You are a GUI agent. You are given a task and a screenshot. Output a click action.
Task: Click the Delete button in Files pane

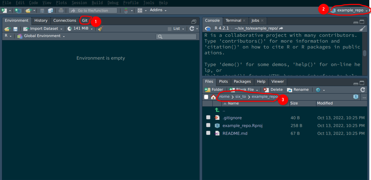(273, 90)
